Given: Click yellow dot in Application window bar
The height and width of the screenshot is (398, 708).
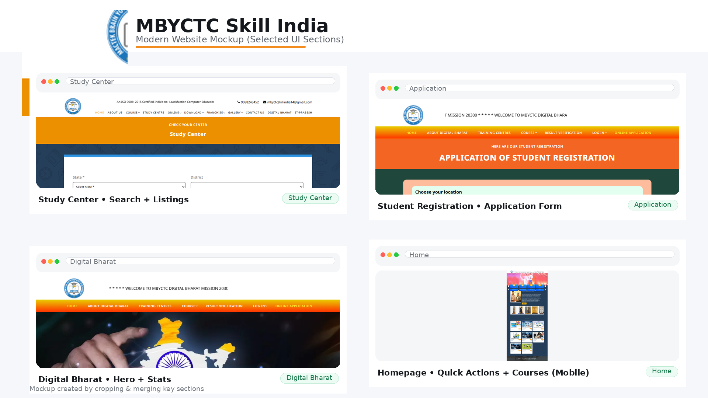Looking at the screenshot, I should point(390,88).
